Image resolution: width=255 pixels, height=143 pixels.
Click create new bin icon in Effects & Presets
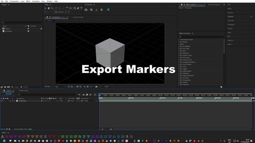222,87
